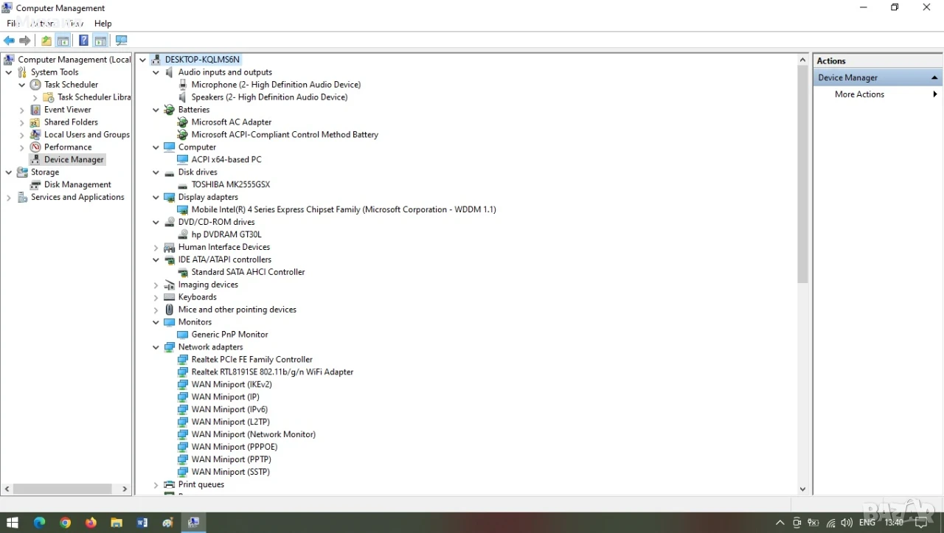Select Microsoft ACPI-Compliant Control Method Battery

(x=285, y=135)
